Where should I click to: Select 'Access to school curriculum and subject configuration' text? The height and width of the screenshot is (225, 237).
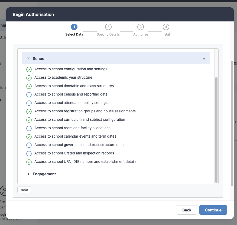coord(80,120)
